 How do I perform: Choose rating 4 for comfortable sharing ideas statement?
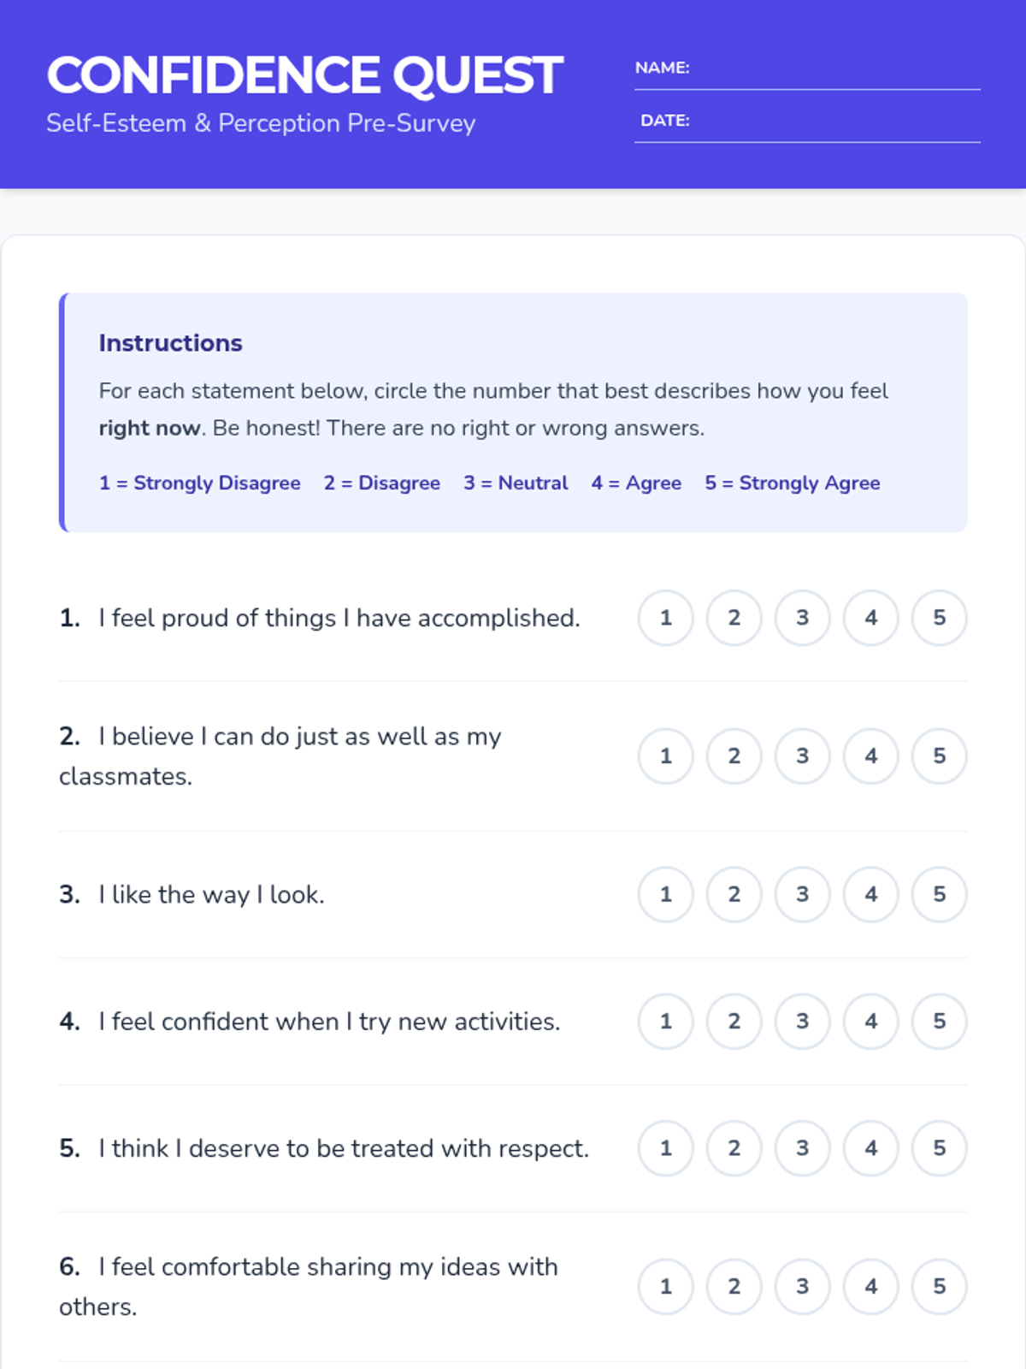coord(870,1287)
